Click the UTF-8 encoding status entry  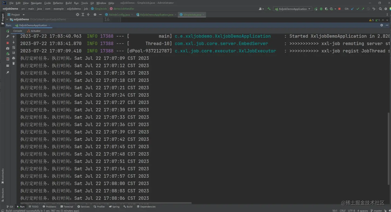(352, 211)
